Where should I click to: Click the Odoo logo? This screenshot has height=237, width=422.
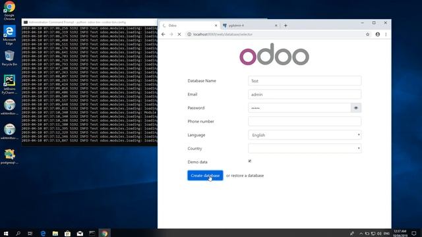(x=274, y=54)
